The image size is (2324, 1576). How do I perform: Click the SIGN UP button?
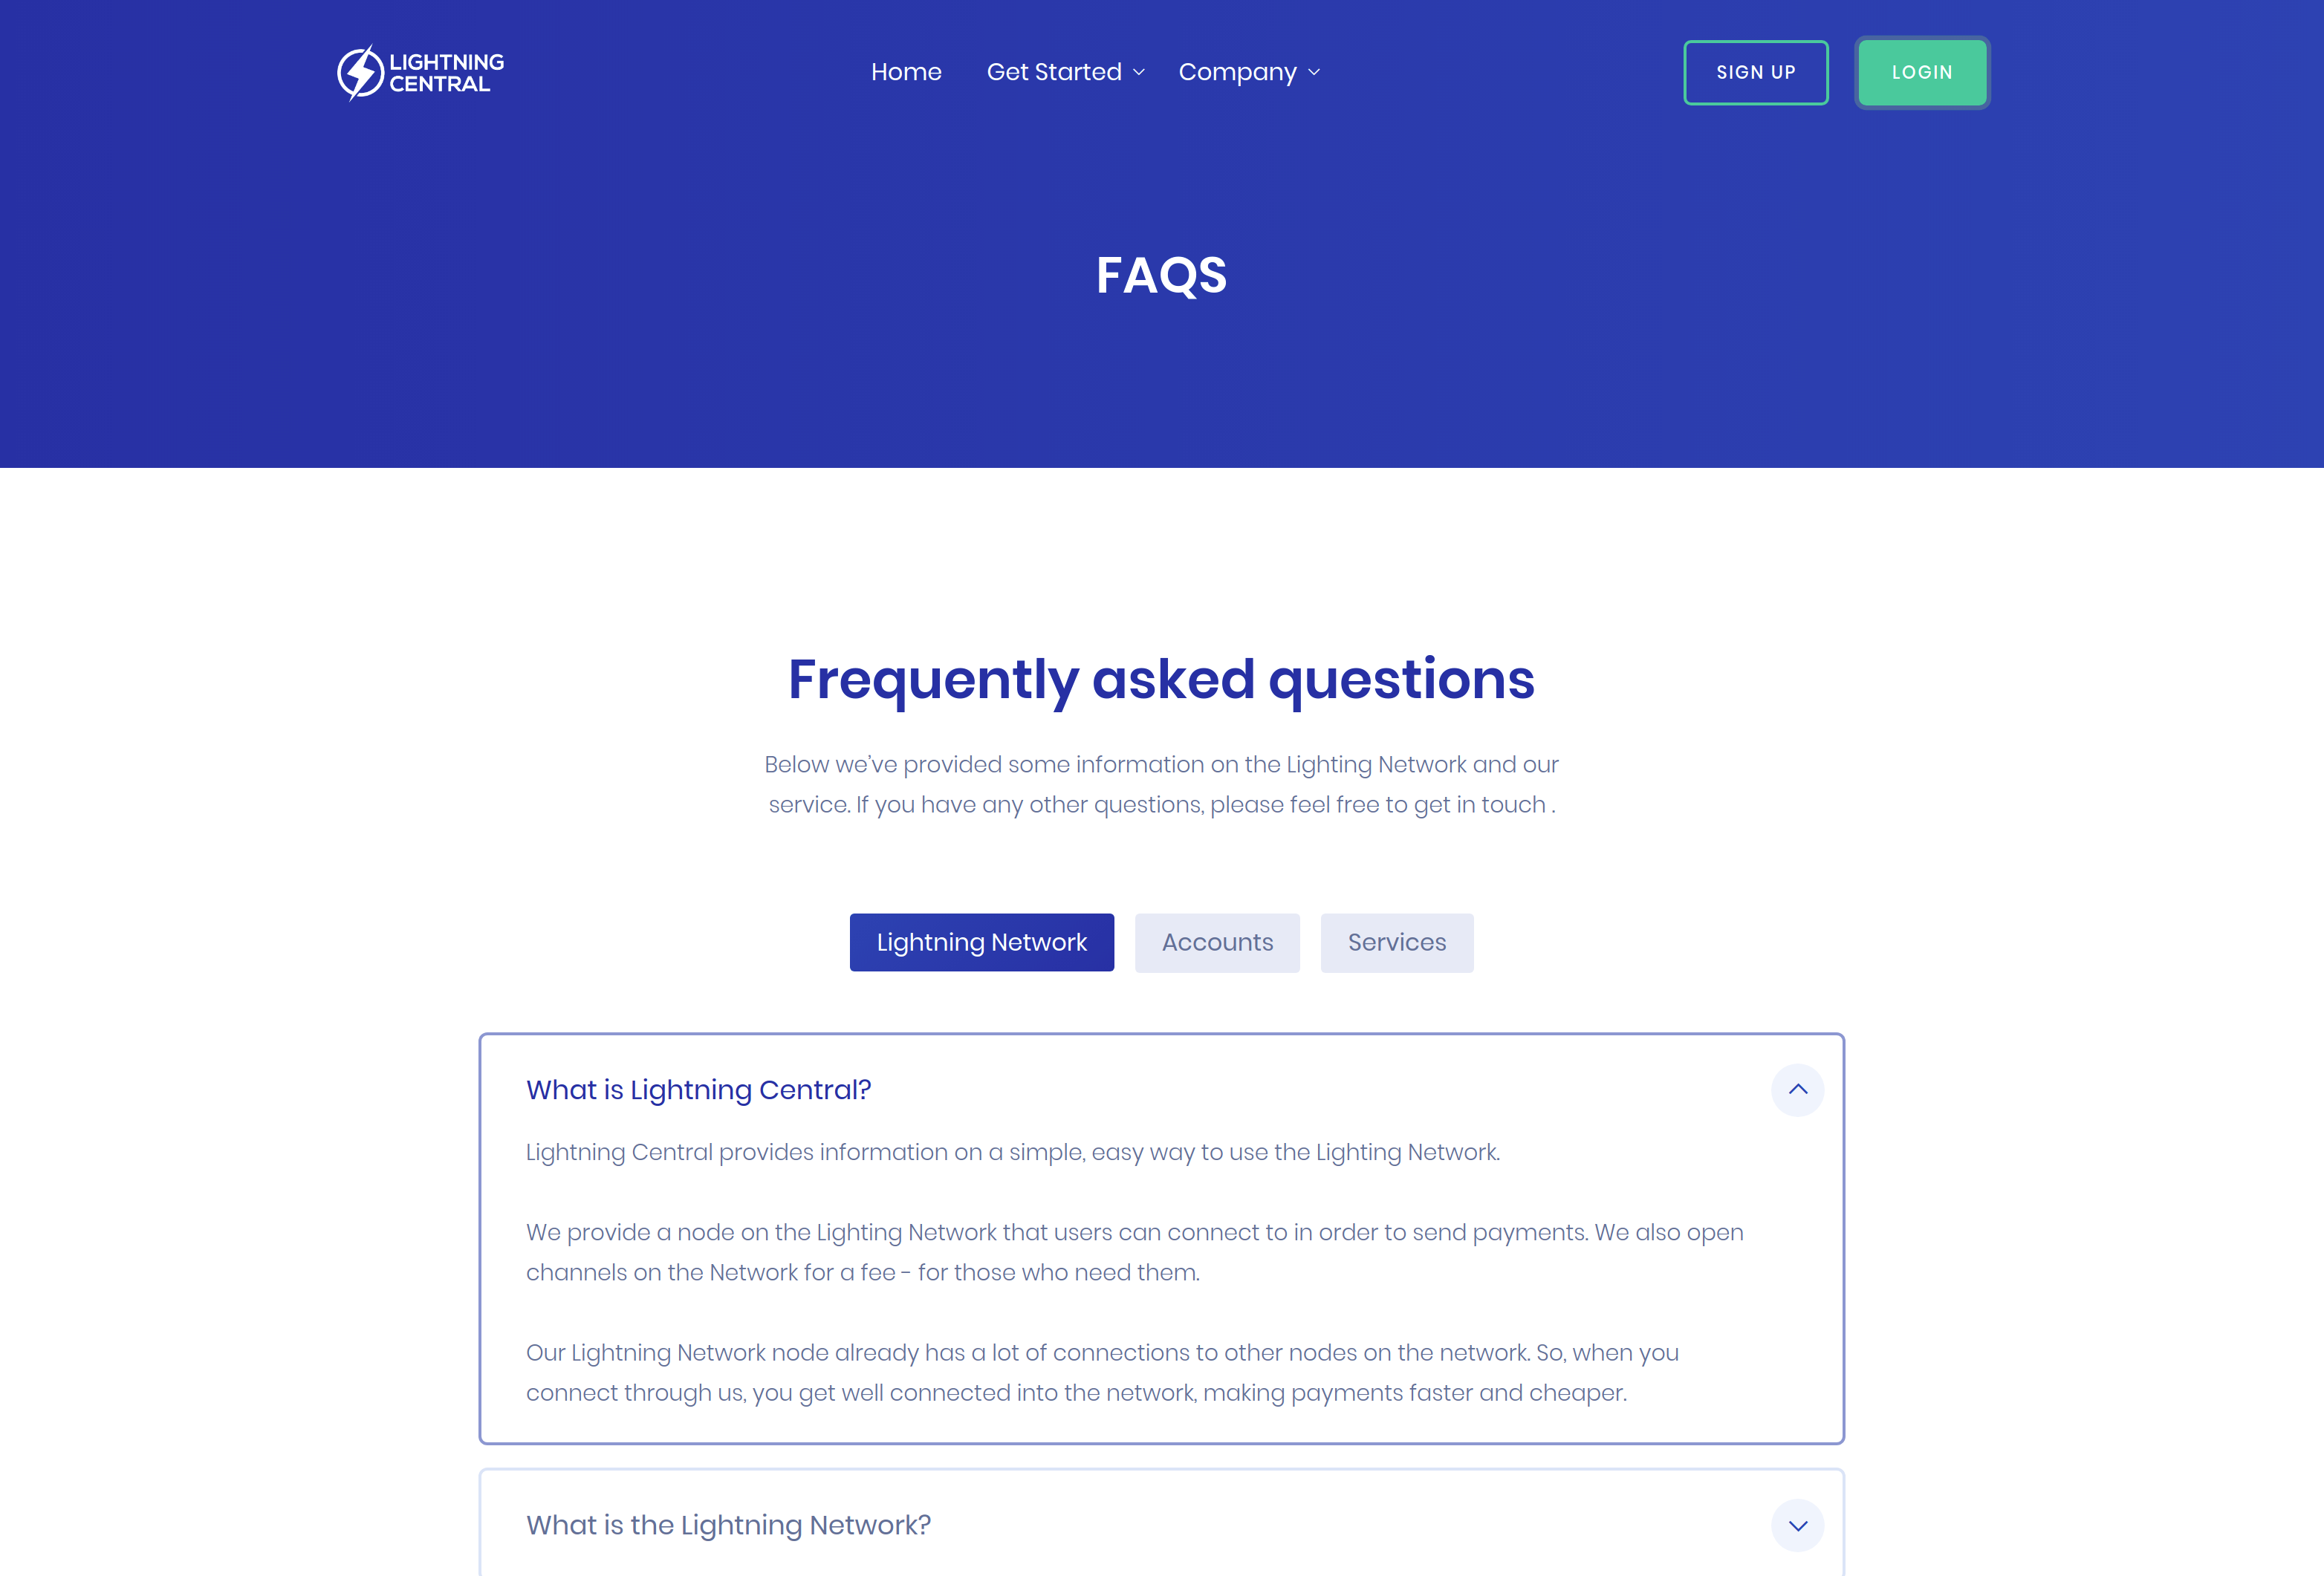1754,72
